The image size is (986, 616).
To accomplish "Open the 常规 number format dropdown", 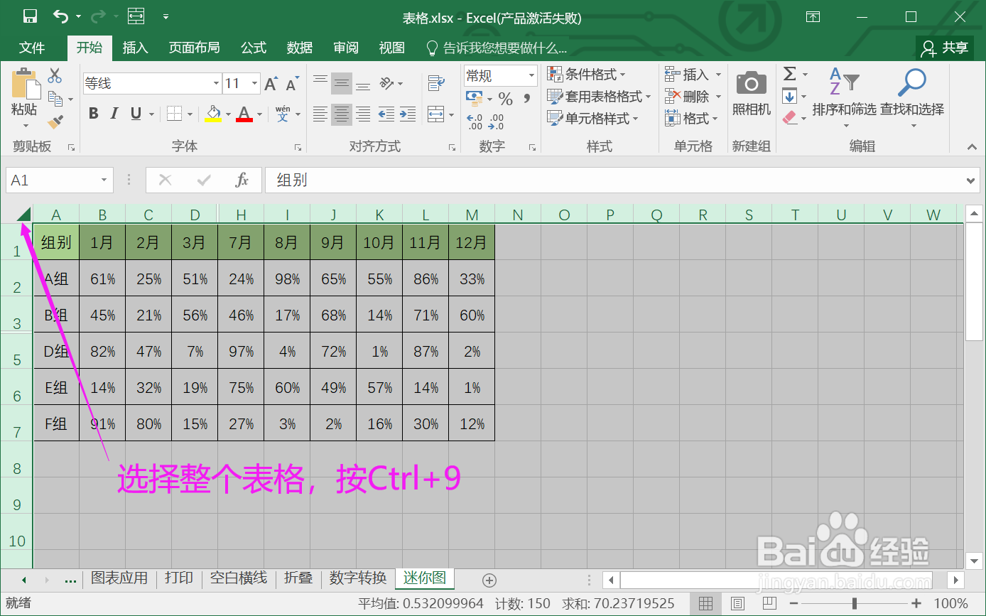I will pos(531,75).
